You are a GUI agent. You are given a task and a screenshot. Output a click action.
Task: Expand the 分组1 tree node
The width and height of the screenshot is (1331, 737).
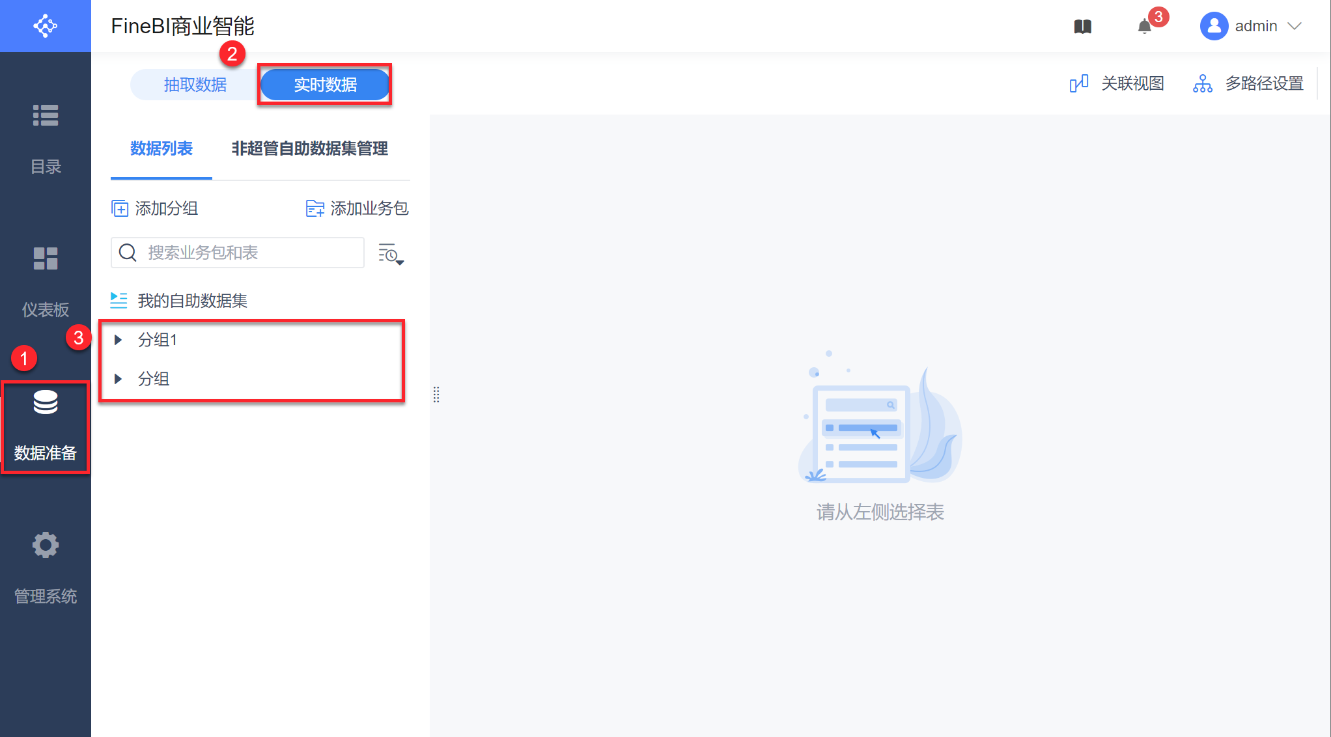pyautogui.click(x=118, y=340)
